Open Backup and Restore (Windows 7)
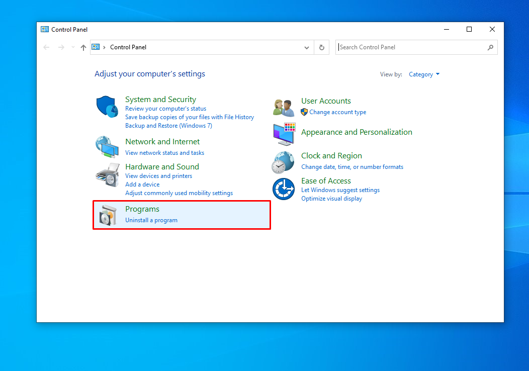This screenshot has width=529, height=371. click(x=168, y=126)
